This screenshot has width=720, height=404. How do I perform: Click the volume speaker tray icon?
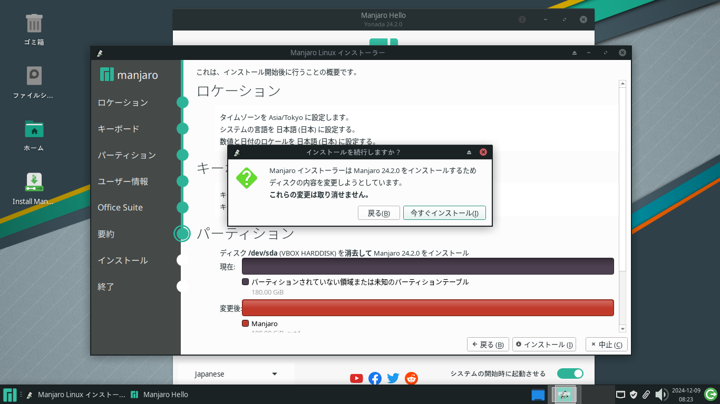pos(661,395)
